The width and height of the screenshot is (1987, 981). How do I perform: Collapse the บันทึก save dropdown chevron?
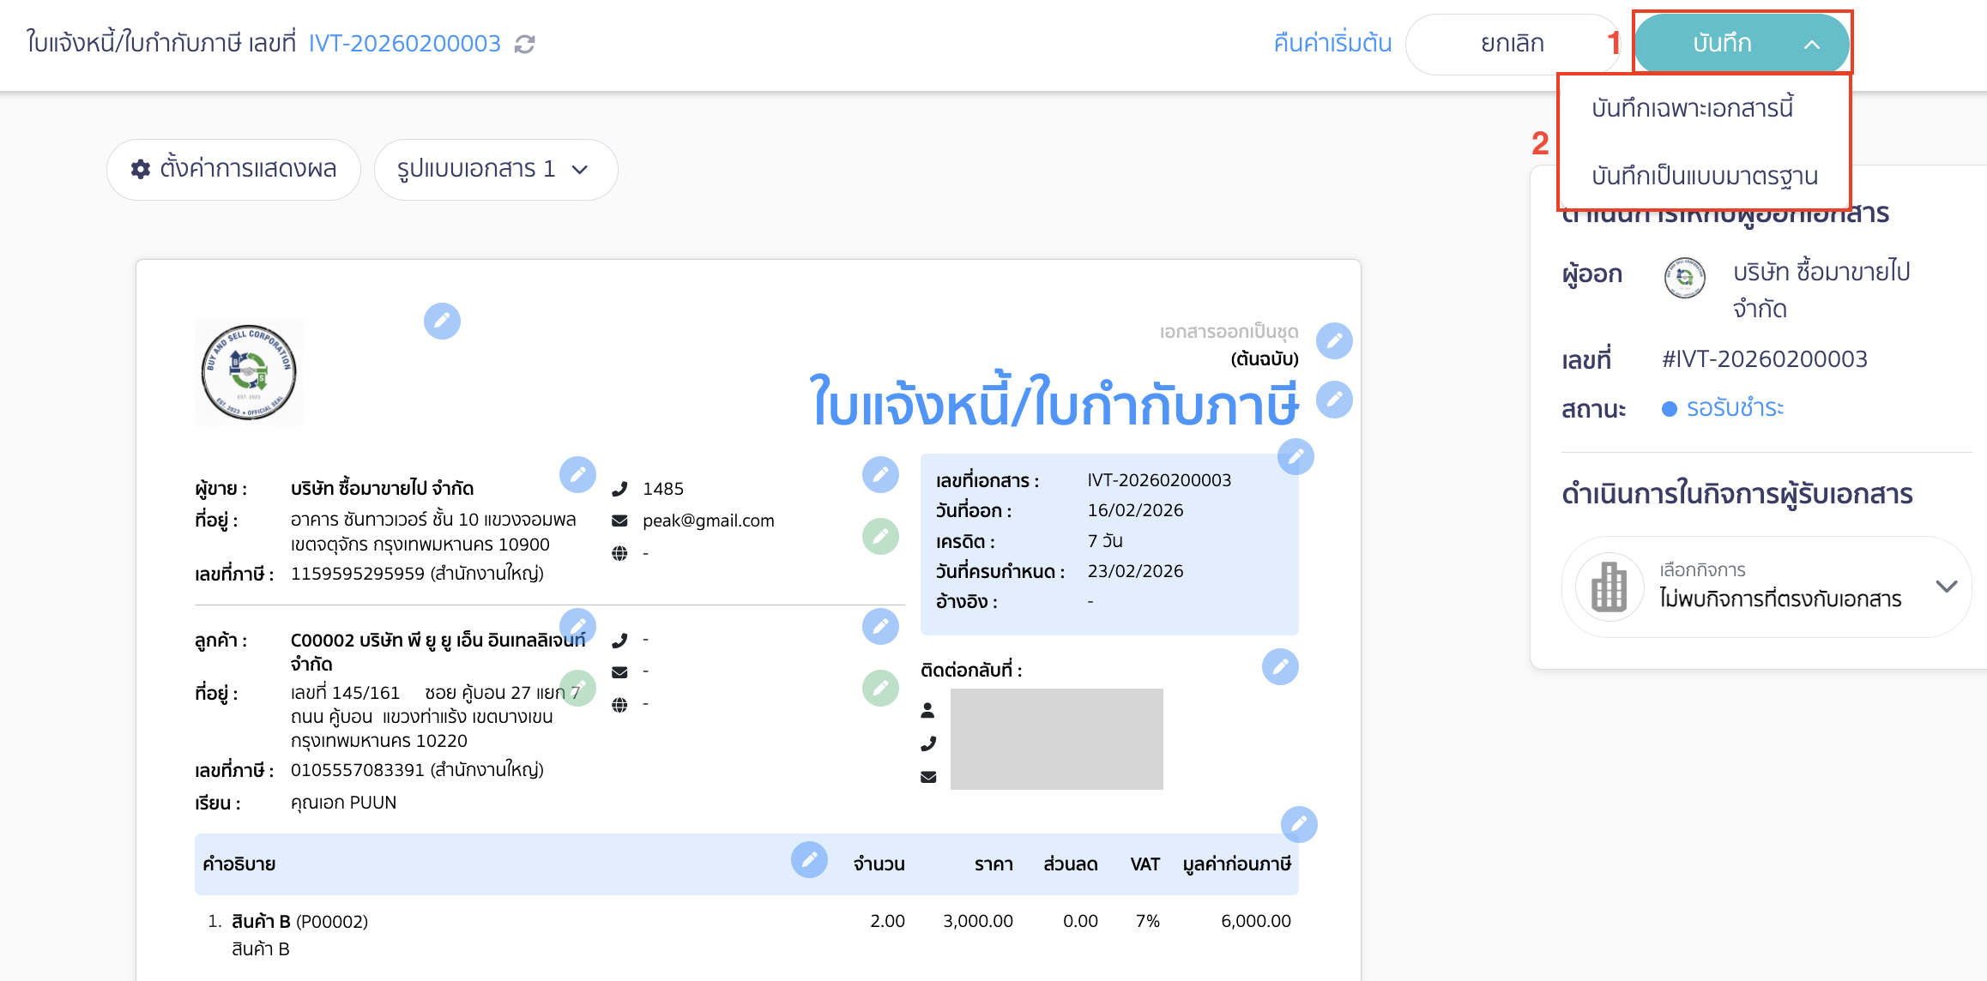(x=1810, y=43)
